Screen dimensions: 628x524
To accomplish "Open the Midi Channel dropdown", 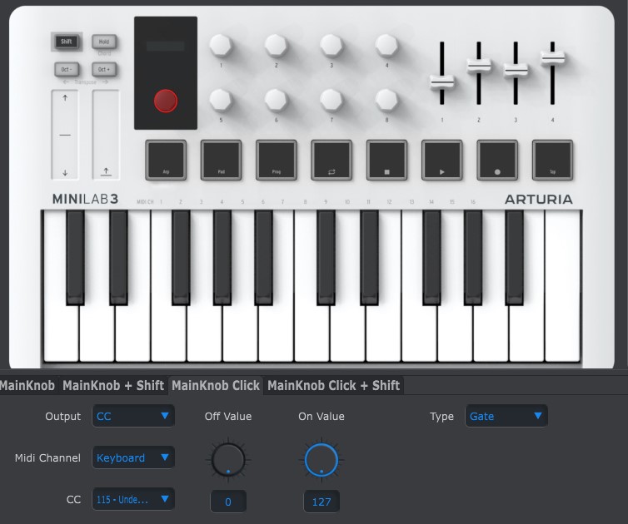I will pos(133,457).
